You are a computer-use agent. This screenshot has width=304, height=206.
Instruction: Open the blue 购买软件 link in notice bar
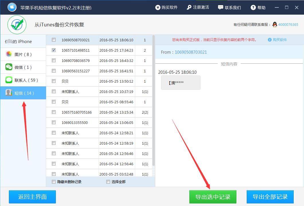[x=280, y=40]
